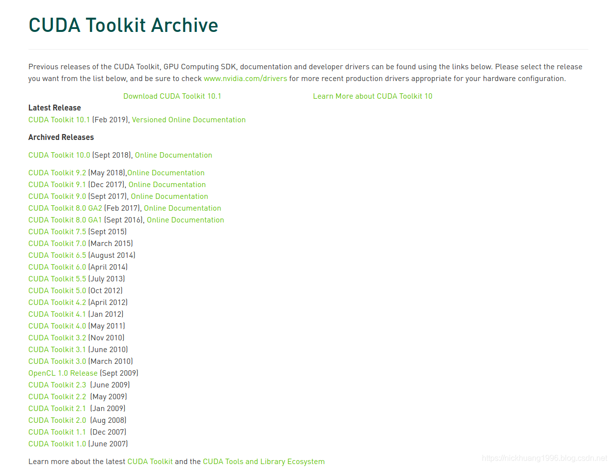The width and height of the screenshot is (612, 467).
Task: Go to CUDA Toolkit 7.5
Action: (57, 232)
